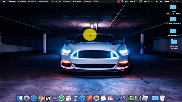
Task: Select the VIDEO MIEI desktop folder
Action: (x=173, y=33)
